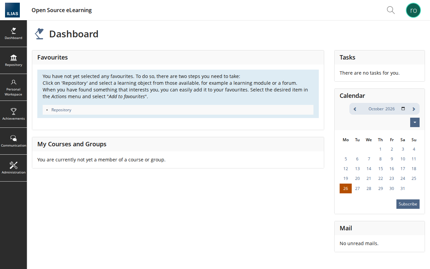Click 'Open Source eLearning' header title

pyautogui.click(x=61, y=10)
